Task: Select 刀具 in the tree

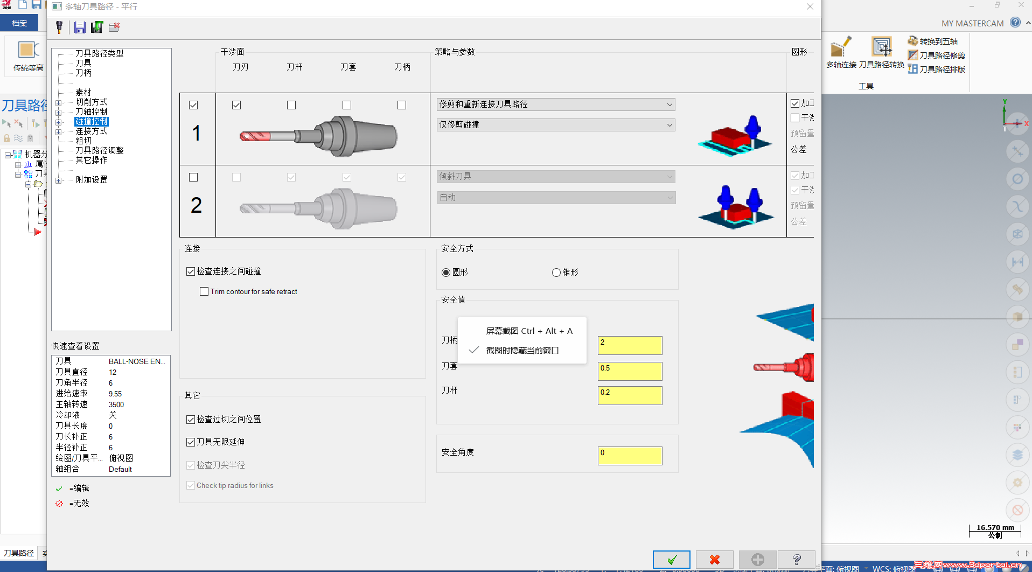Action: pyautogui.click(x=83, y=63)
